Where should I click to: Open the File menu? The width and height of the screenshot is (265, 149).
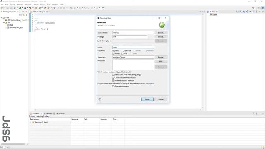[2, 5]
